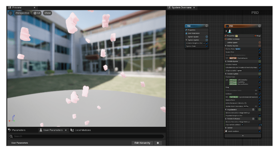277x152 pixels.
Task: Open the Perspective view mode dropdown
Action: pos(22,13)
